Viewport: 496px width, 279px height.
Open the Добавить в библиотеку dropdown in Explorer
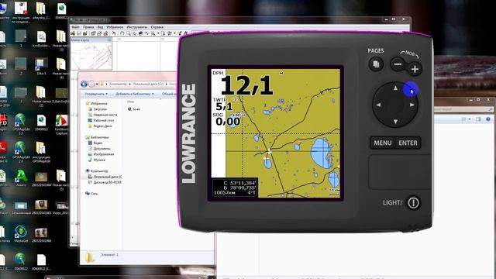pos(135,94)
